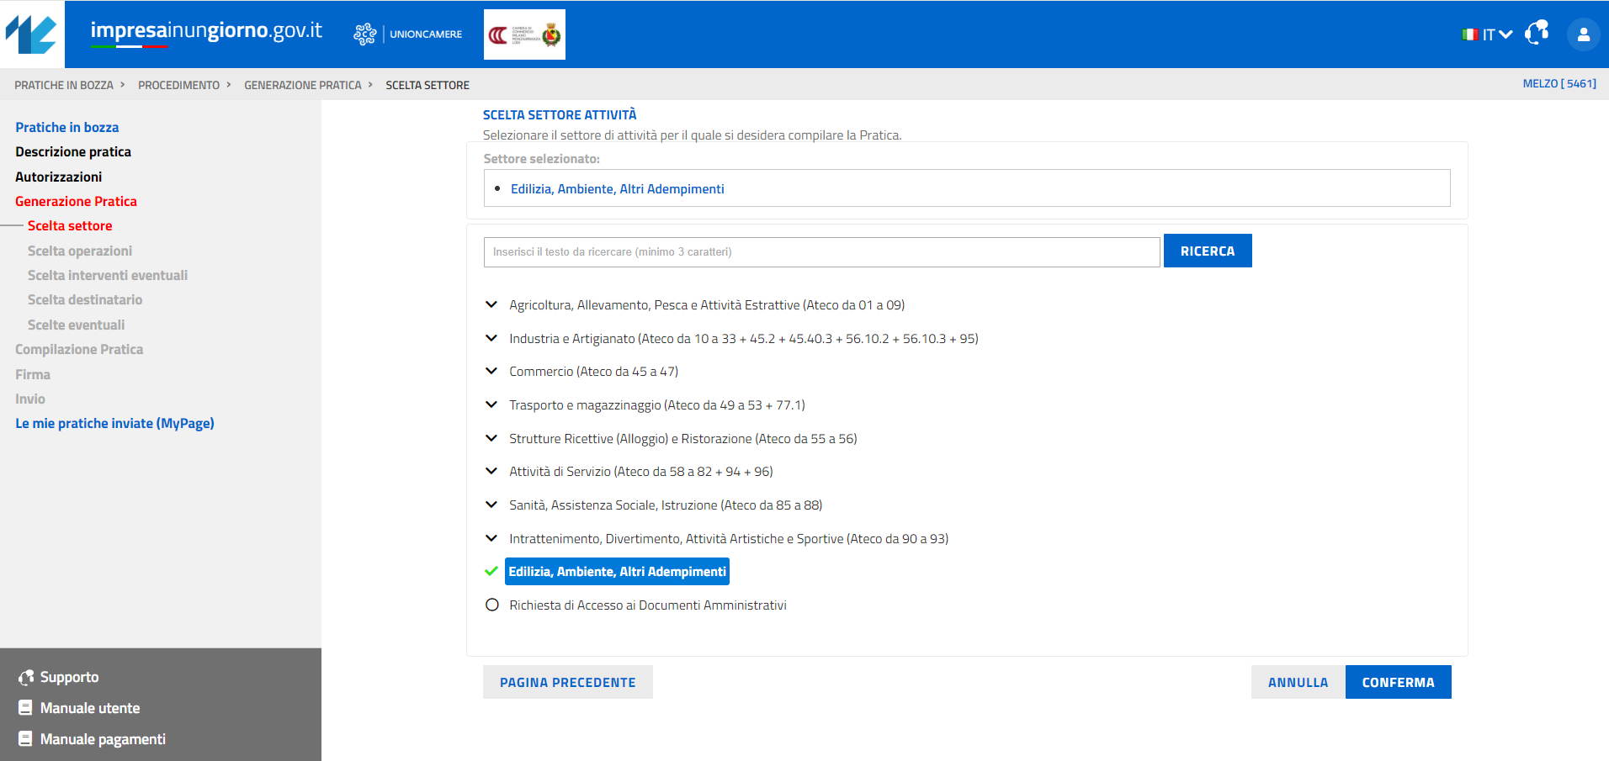The height and width of the screenshot is (761, 1609).
Task: Go to Pratiche in bozza breadcrumb
Action: tap(64, 85)
